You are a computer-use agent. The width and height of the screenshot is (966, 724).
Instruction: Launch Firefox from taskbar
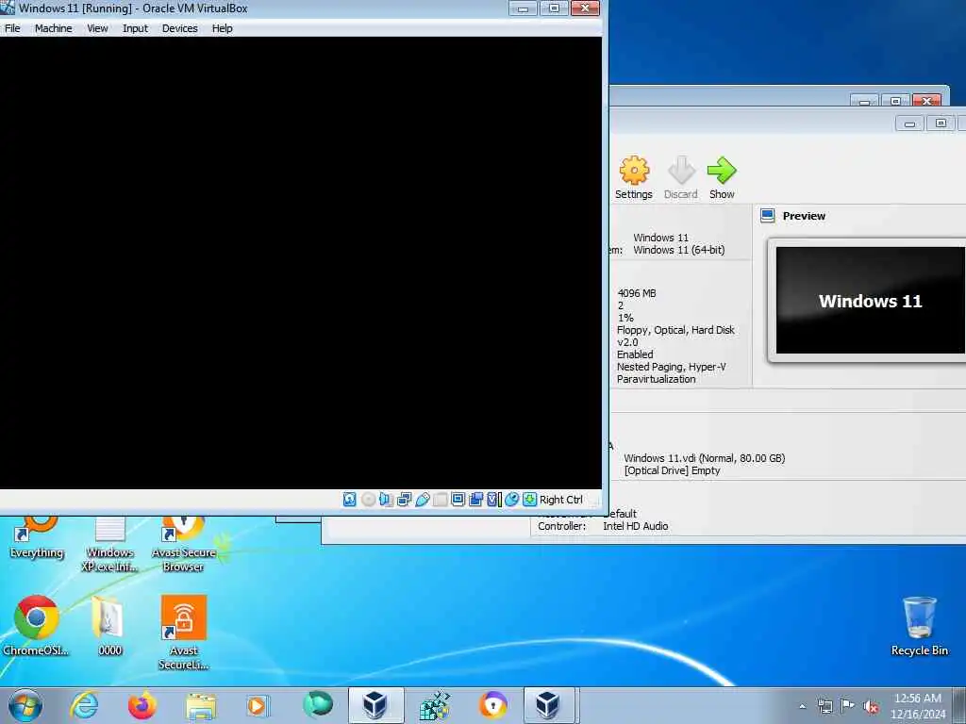(x=142, y=705)
